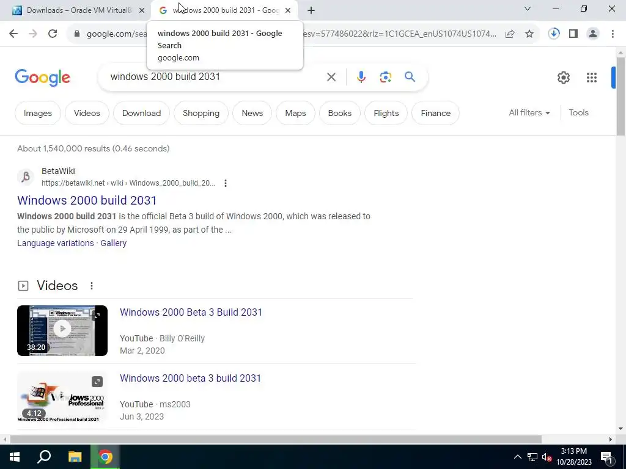The image size is (626, 469).
Task: Play the Billy O'Reilly video thumbnail
Action: (62, 330)
